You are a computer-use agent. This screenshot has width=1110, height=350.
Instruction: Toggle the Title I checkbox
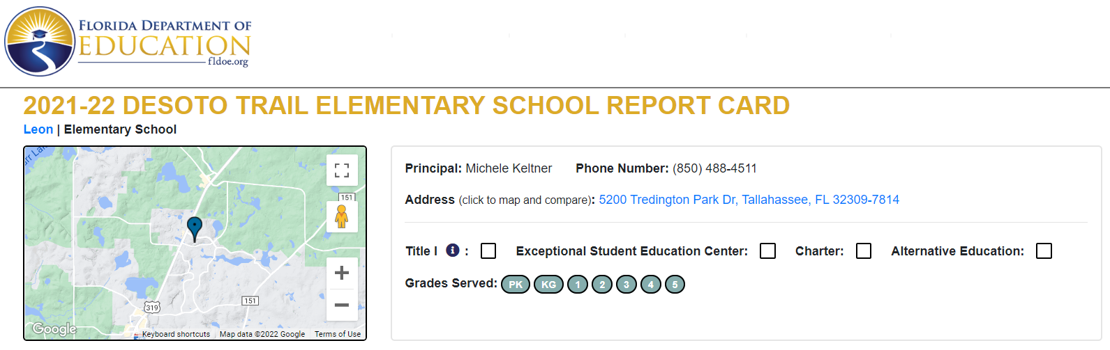(488, 251)
